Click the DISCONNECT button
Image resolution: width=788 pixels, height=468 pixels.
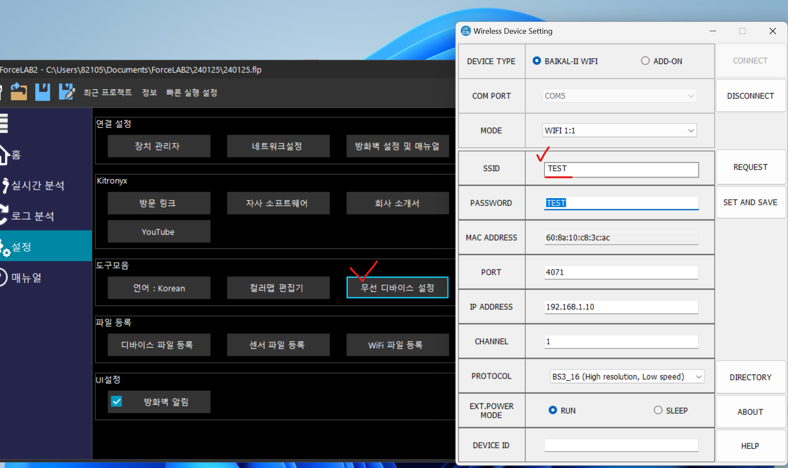coord(751,96)
